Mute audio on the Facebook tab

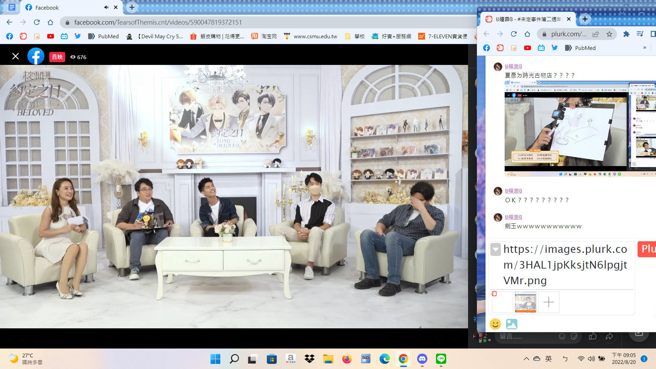click(106, 7)
